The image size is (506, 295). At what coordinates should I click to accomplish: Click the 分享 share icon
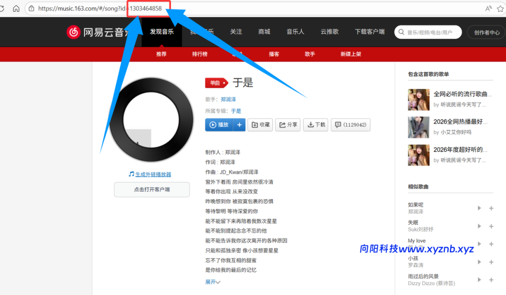point(287,125)
